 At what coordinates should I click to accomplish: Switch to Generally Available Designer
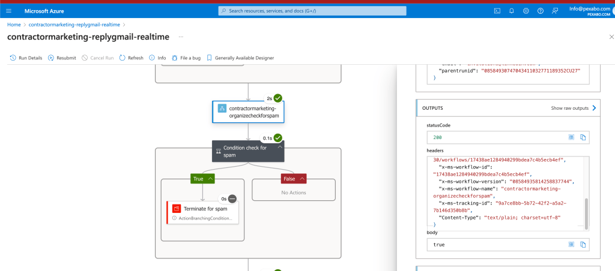(240, 58)
